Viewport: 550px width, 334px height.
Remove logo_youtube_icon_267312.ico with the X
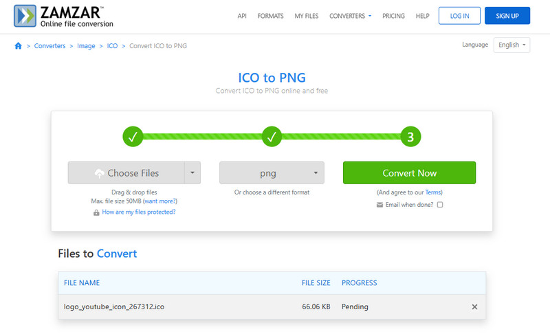pos(474,307)
